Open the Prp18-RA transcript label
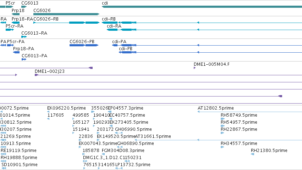Screen dimensions: 302x170 (22, 19)
